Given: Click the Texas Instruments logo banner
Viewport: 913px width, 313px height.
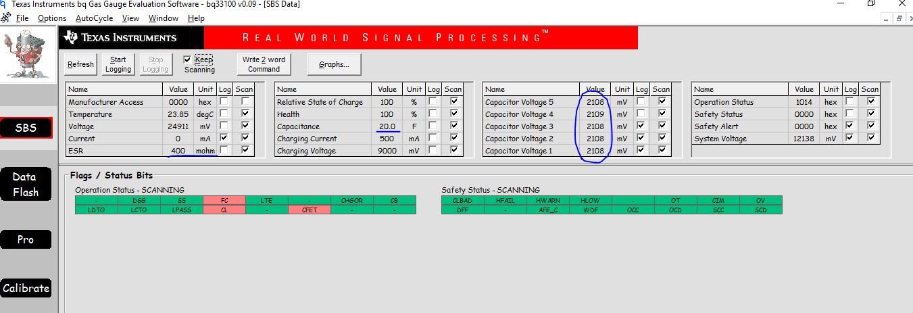Looking at the screenshot, I should (x=132, y=37).
